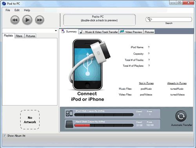Click the Not in iTunes heading link
196x148 pixels.
click(x=146, y=83)
